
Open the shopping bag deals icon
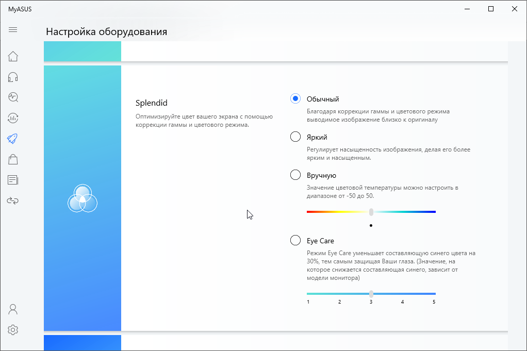[13, 159]
